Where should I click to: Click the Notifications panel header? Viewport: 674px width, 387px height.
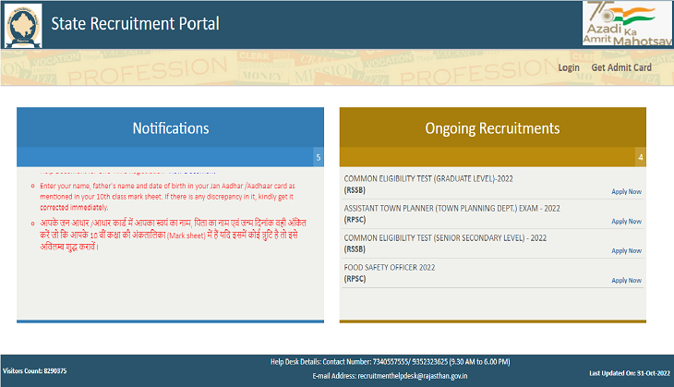(170, 128)
